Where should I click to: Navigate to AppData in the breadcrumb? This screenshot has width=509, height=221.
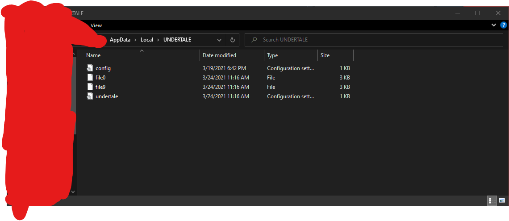[x=120, y=40]
